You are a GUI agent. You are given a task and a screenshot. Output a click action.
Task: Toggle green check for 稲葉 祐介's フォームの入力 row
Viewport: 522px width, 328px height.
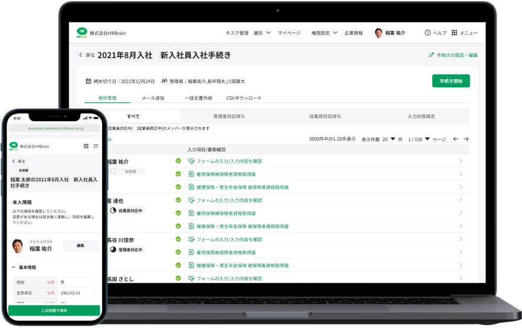tap(178, 161)
